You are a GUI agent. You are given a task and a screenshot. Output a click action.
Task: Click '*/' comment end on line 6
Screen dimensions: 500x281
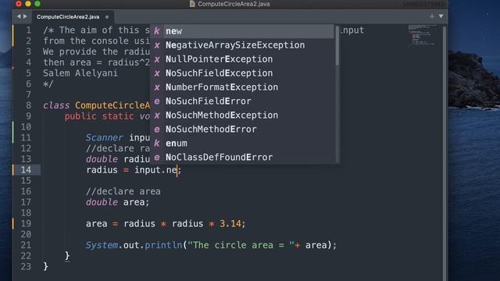(48, 84)
